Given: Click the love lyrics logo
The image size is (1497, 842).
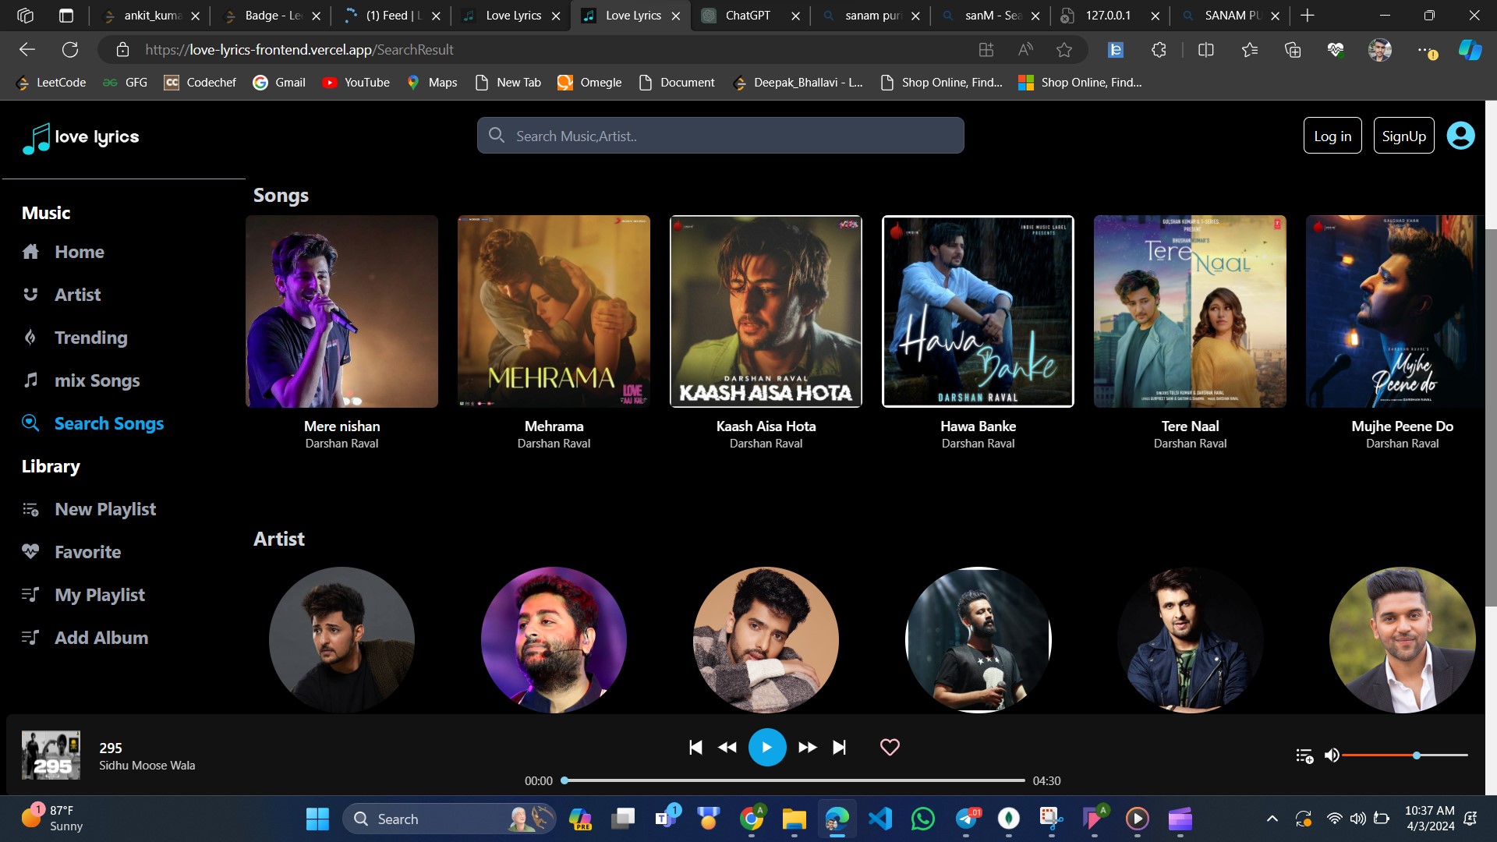Looking at the screenshot, I should pos(81,138).
